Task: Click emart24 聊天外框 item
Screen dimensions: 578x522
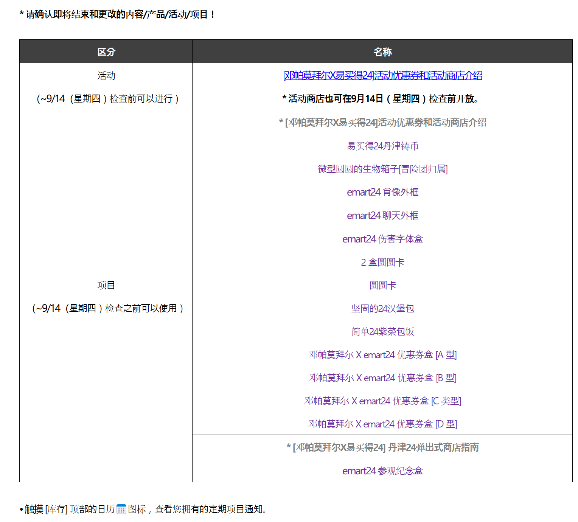Action: (382, 216)
